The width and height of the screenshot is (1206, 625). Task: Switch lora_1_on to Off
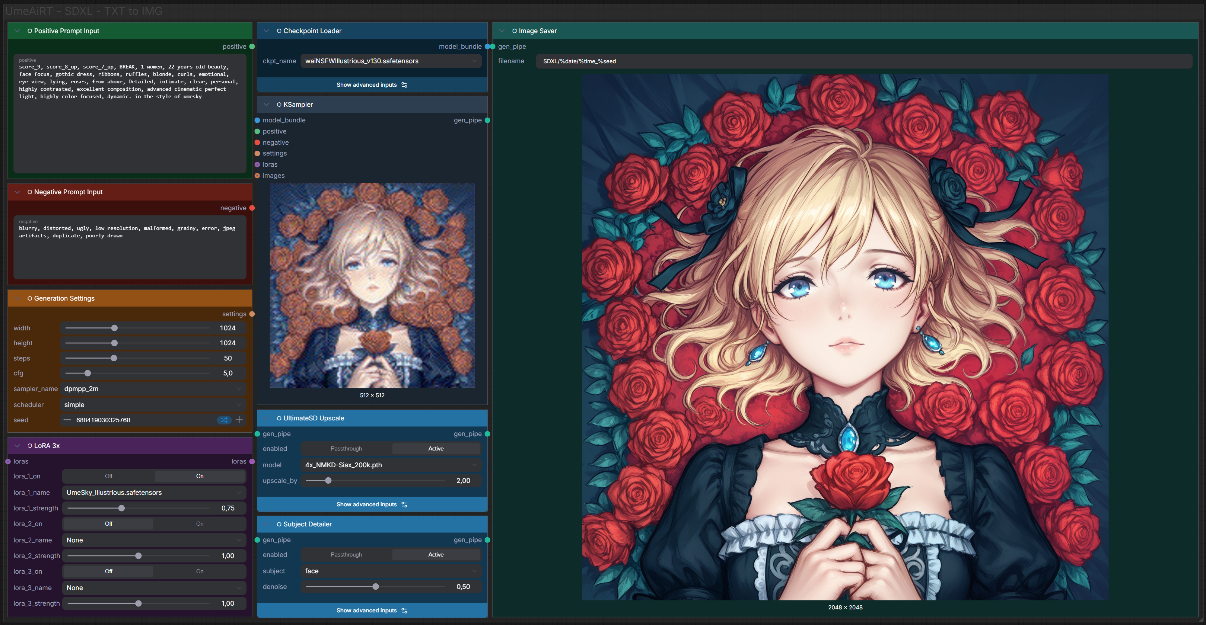(x=109, y=476)
